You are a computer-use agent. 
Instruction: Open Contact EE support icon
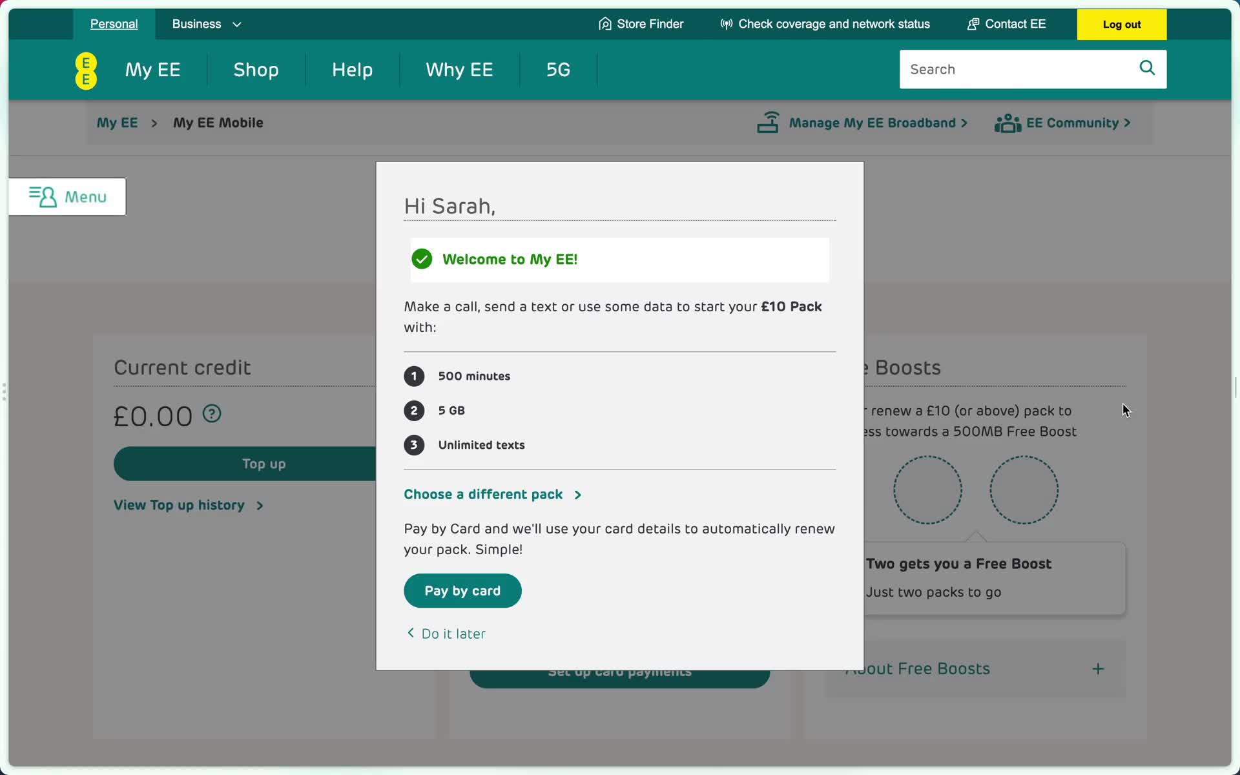click(x=973, y=24)
